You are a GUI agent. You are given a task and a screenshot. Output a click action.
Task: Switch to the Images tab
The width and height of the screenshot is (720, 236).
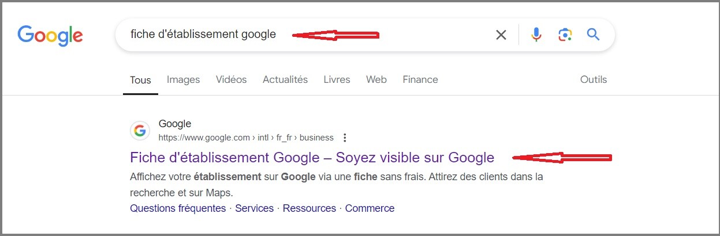coord(183,79)
